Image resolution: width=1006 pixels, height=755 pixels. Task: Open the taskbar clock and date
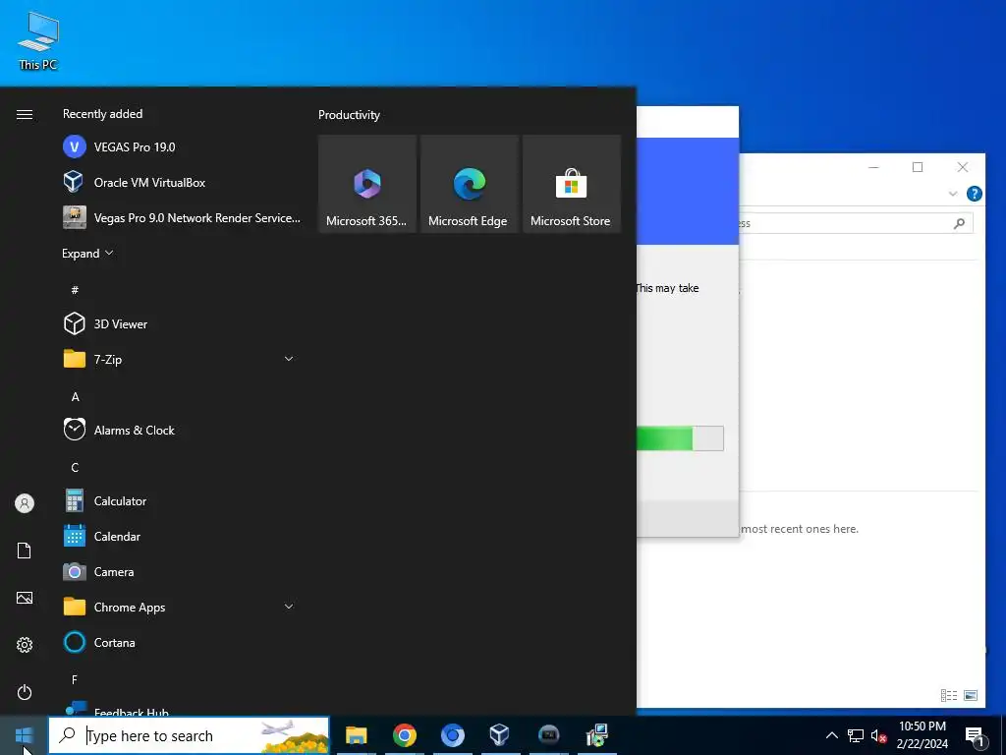[x=922, y=735]
